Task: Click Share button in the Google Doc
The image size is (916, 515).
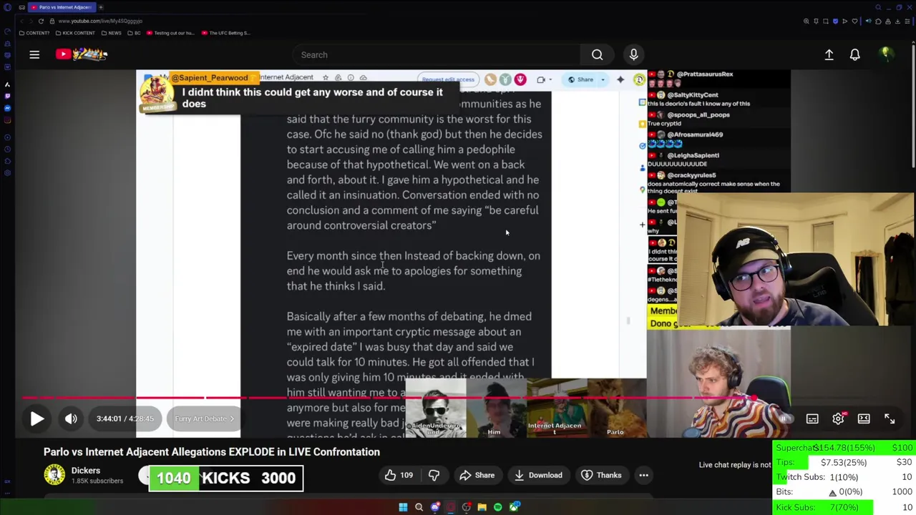Action: (x=580, y=79)
